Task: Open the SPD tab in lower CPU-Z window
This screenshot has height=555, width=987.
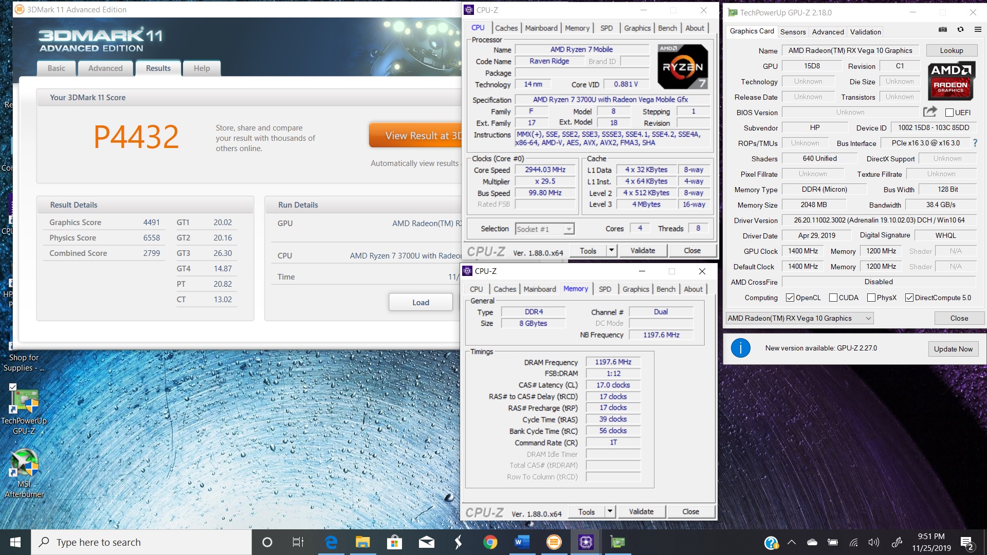Action: (605, 289)
